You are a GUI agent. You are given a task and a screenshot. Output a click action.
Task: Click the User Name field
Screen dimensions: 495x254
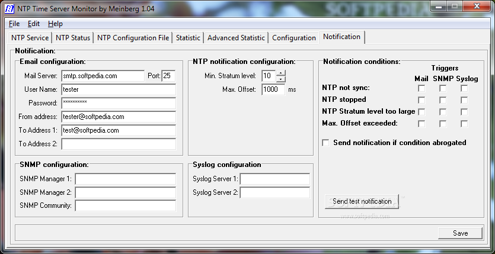[x=119, y=89]
